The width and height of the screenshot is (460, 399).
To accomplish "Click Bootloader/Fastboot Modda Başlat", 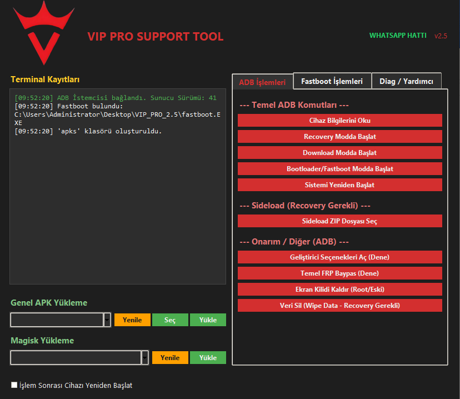I will [x=339, y=169].
